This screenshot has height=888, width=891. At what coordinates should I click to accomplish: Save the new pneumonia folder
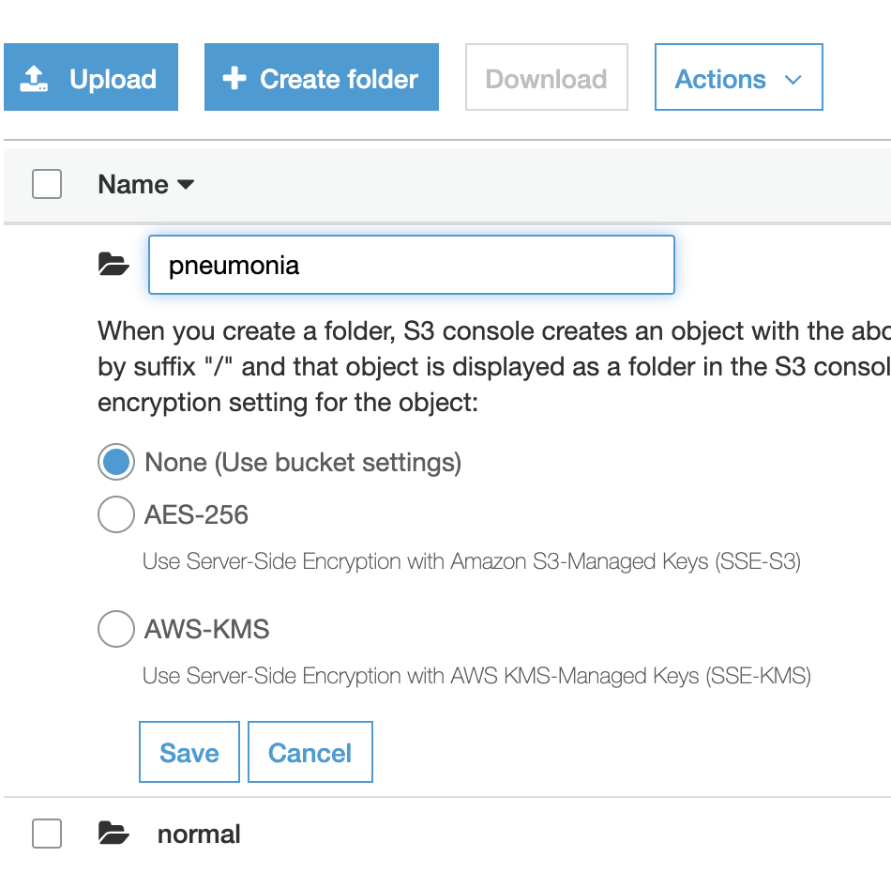tap(189, 752)
